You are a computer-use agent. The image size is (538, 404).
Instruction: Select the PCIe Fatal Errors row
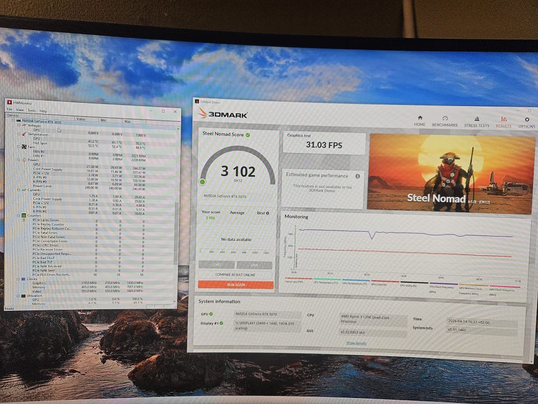[88, 233]
